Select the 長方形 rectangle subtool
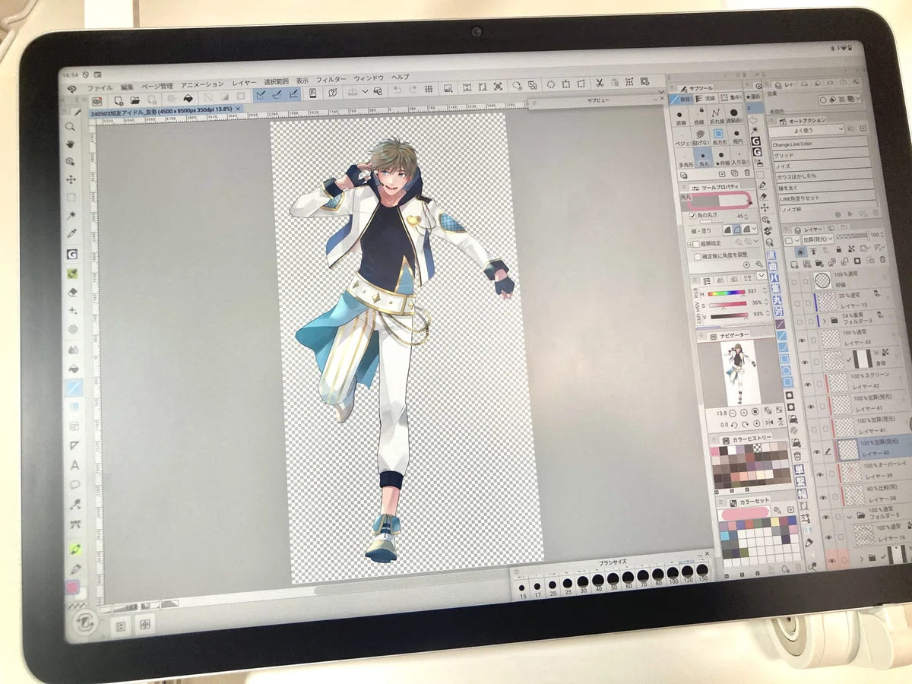912x684 pixels. [718, 137]
